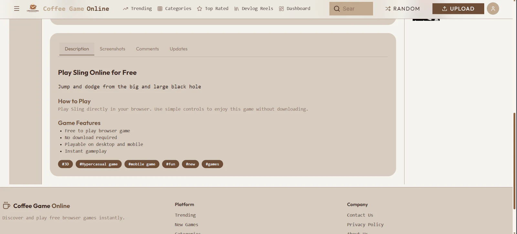Image resolution: width=517 pixels, height=234 pixels.
Task: Click the footer Platform heading
Action: (x=185, y=205)
